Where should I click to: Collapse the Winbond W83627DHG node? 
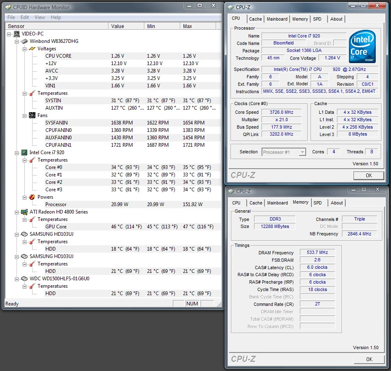coord(17,42)
